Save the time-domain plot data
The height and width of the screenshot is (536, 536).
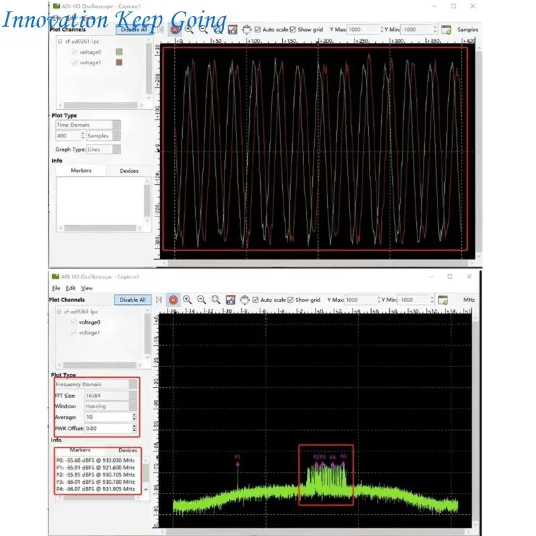[x=232, y=29]
